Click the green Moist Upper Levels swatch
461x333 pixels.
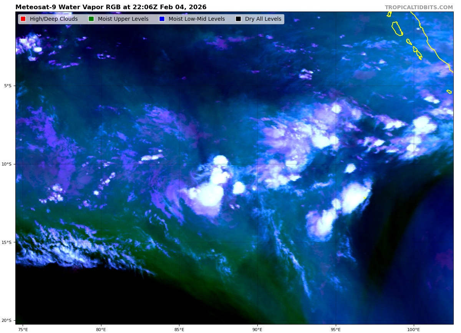coord(91,19)
